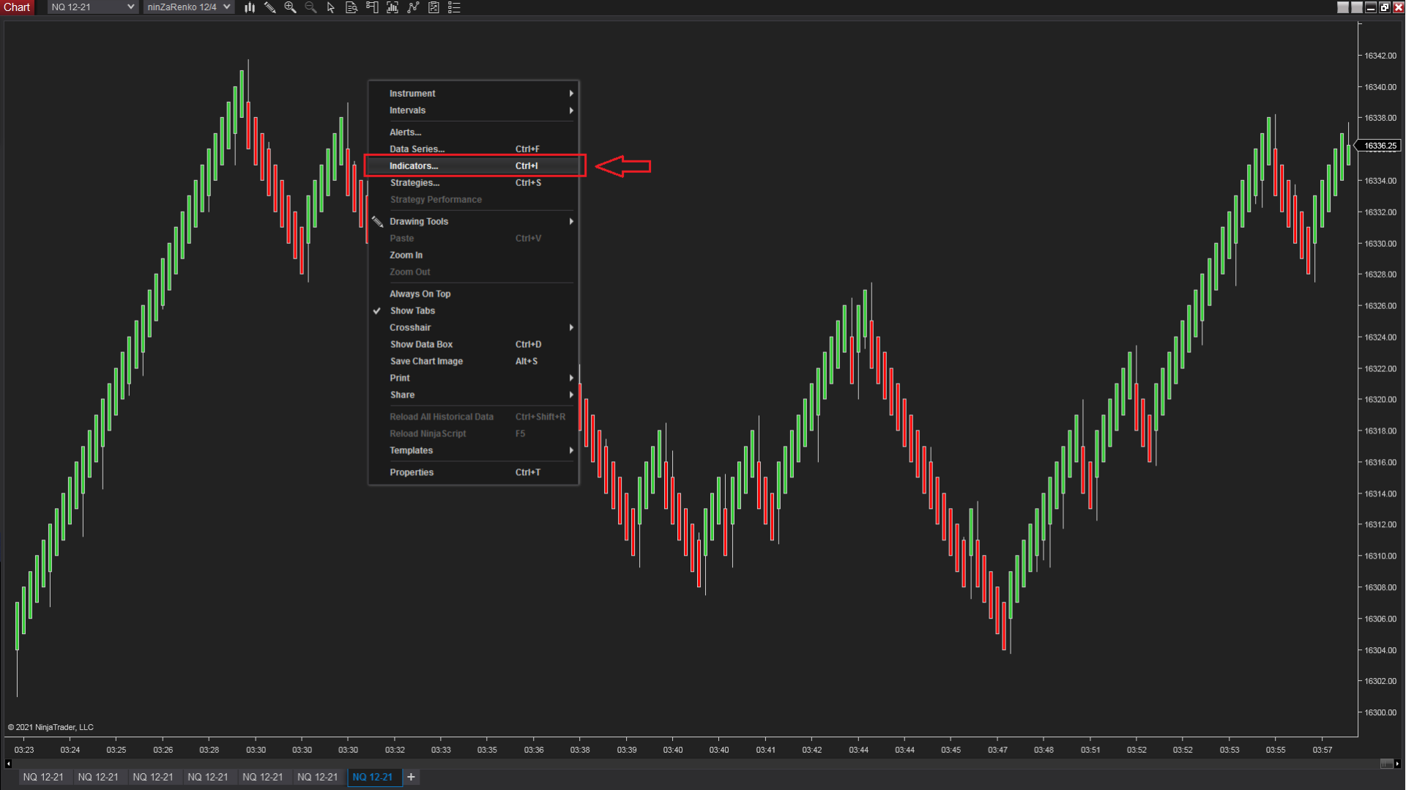Image resolution: width=1406 pixels, height=790 pixels.
Task: Add a new tab with plus button
Action: point(411,777)
